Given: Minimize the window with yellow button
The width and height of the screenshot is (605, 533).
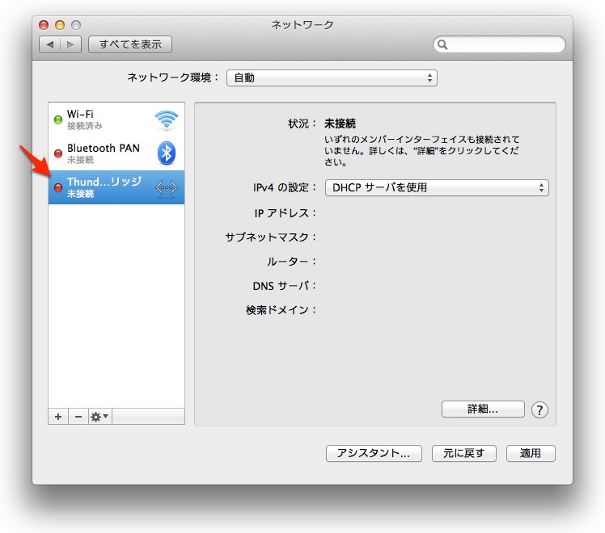Looking at the screenshot, I should pos(60,25).
